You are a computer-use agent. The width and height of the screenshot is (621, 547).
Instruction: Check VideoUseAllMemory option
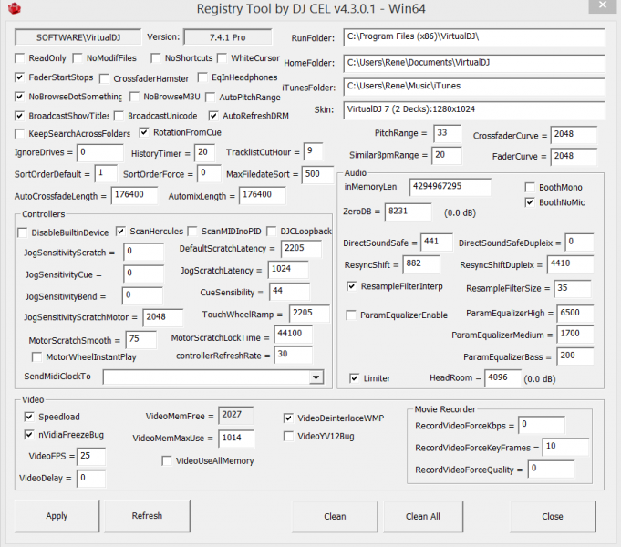point(167,460)
